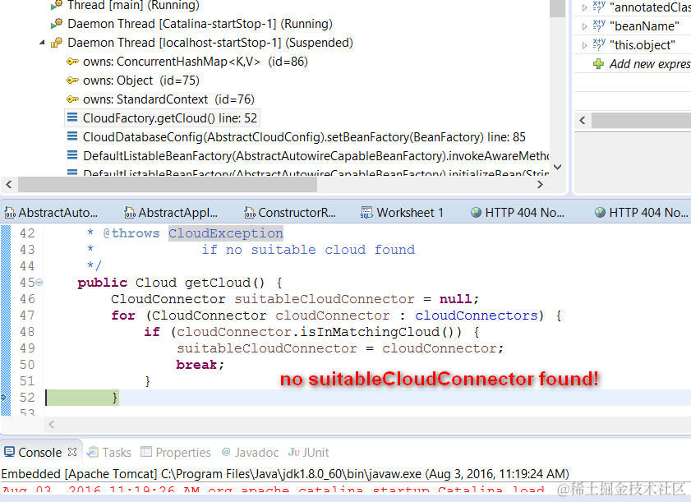The image size is (691, 502).
Task: Open the Properties view tab
Action: coord(176,453)
